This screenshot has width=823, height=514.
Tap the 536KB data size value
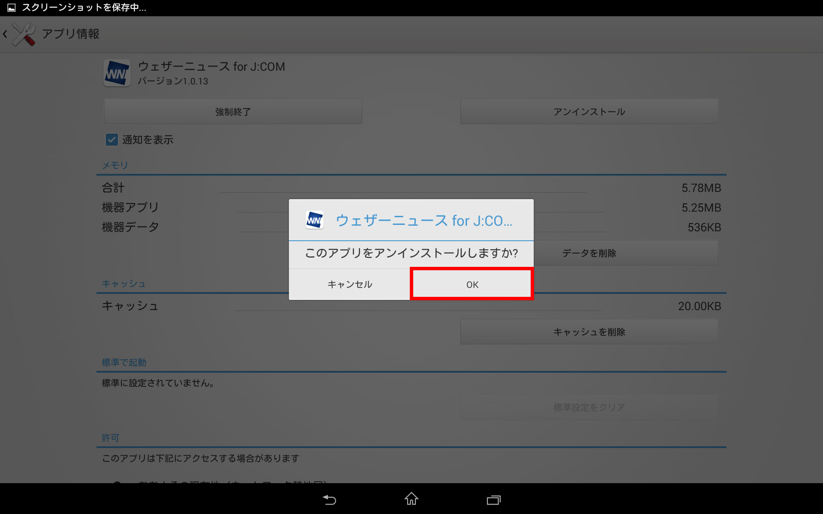(x=704, y=227)
